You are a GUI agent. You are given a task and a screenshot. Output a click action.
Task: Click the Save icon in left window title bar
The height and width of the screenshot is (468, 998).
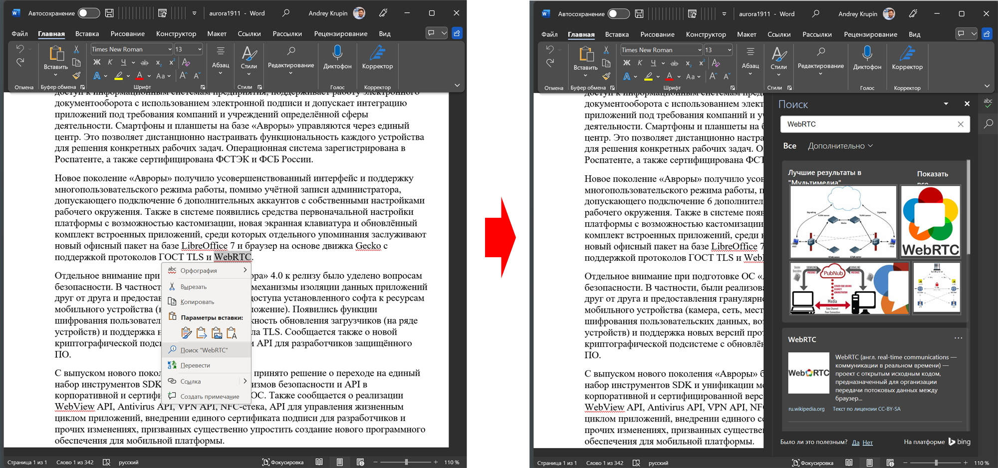coord(109,13)
